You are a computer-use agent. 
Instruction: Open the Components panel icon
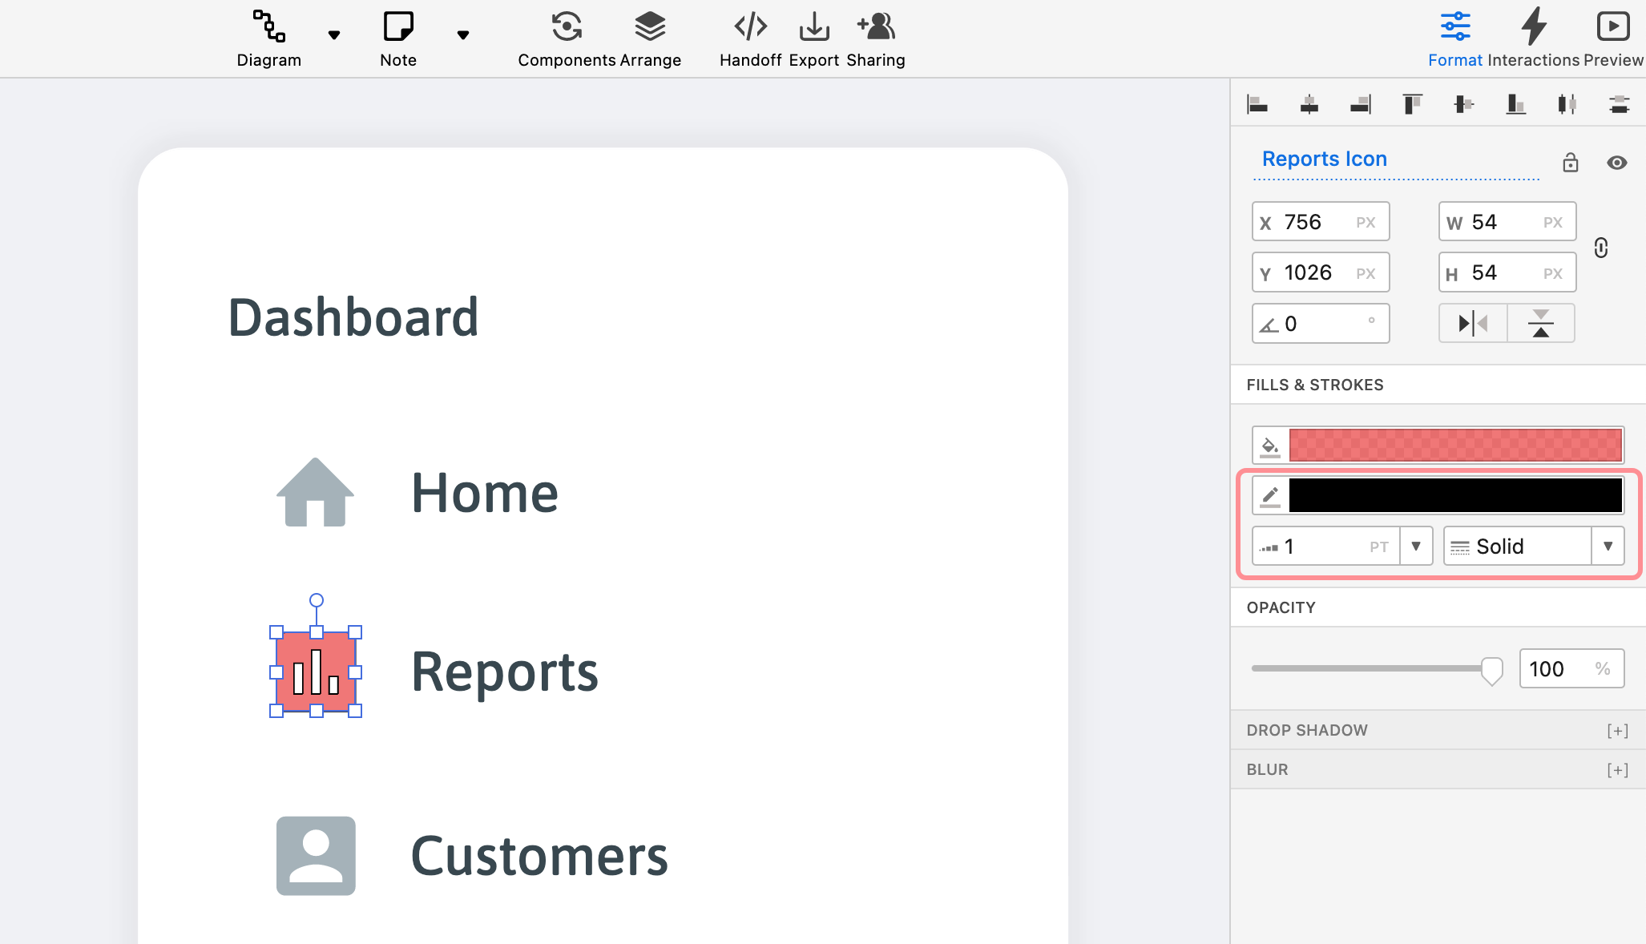pyautogui.click(x=567, y=26)
